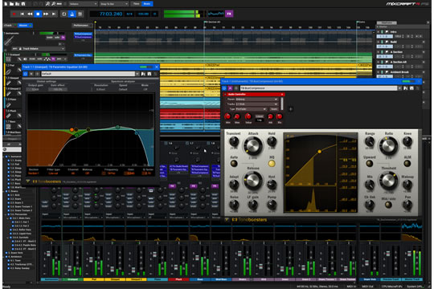Click the 77:03.240 time display
434x289 pixels.
point(111,14)
